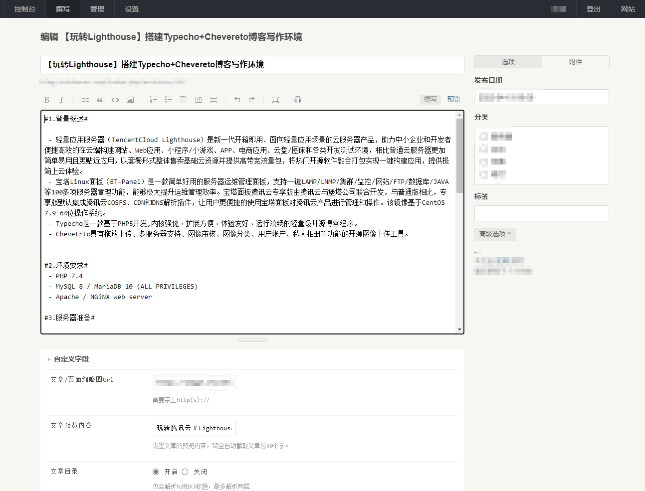
Task: Insert code block with angle brackets icon
Action: [x=115, y=100]
